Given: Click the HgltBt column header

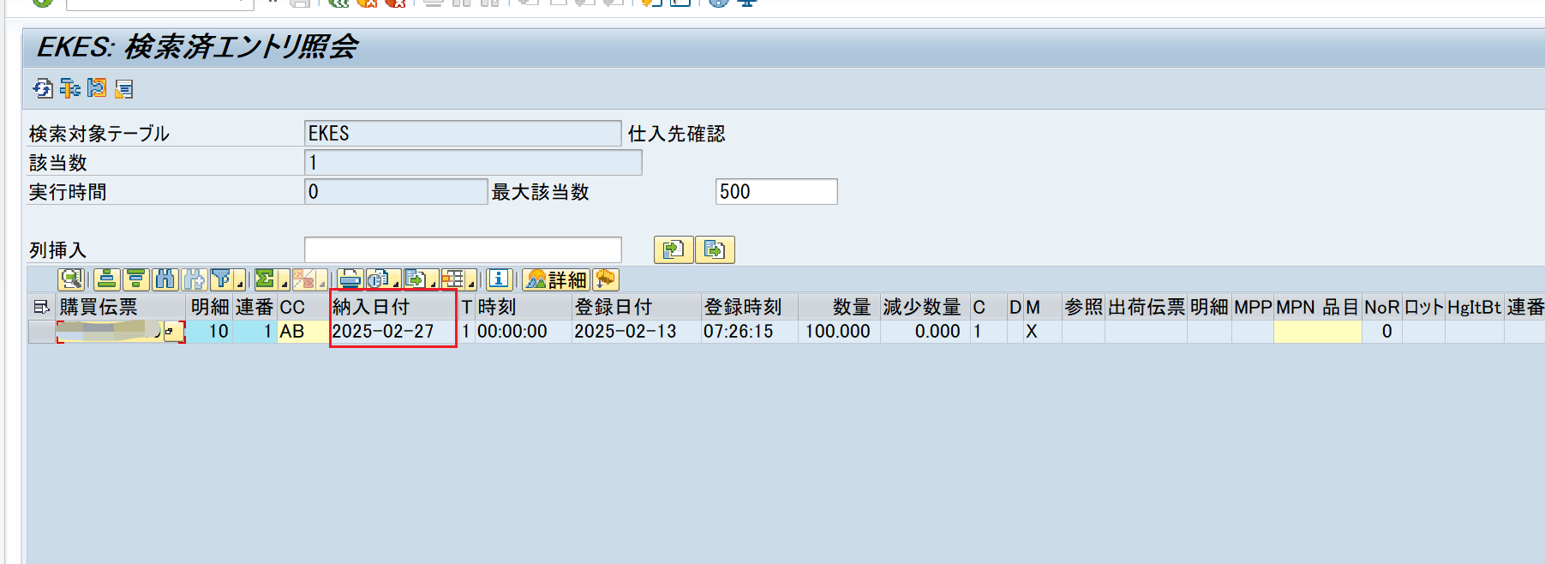Looking at the screenshot, I should click(1474, 307).
